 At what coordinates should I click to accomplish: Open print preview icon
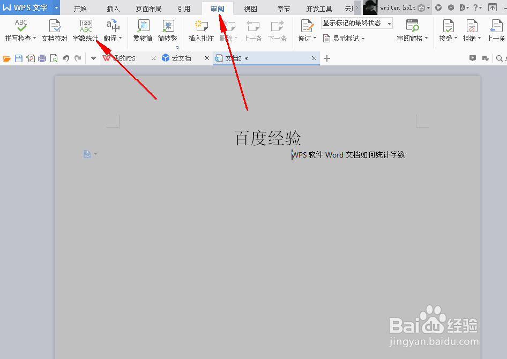54,58
